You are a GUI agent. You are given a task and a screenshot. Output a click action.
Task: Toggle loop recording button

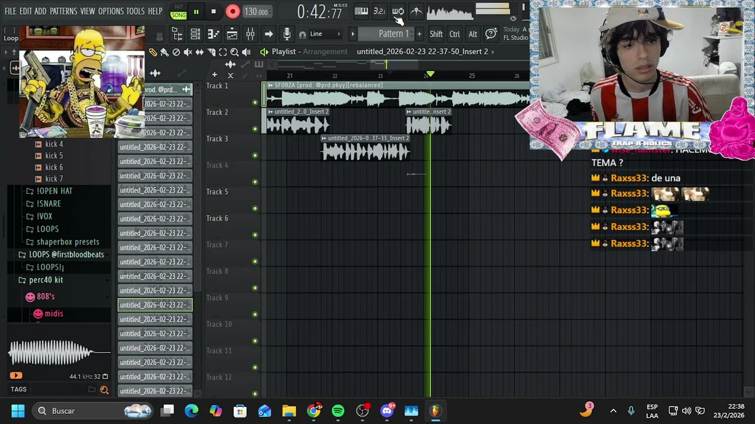click(398, 11)
